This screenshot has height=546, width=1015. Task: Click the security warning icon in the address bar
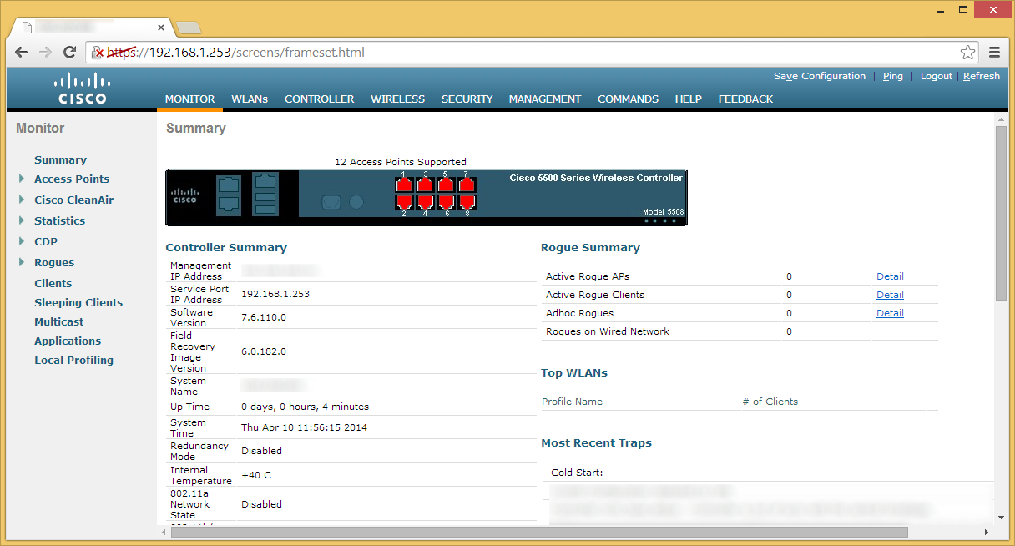pyautogui.click(x=97, y=51)
